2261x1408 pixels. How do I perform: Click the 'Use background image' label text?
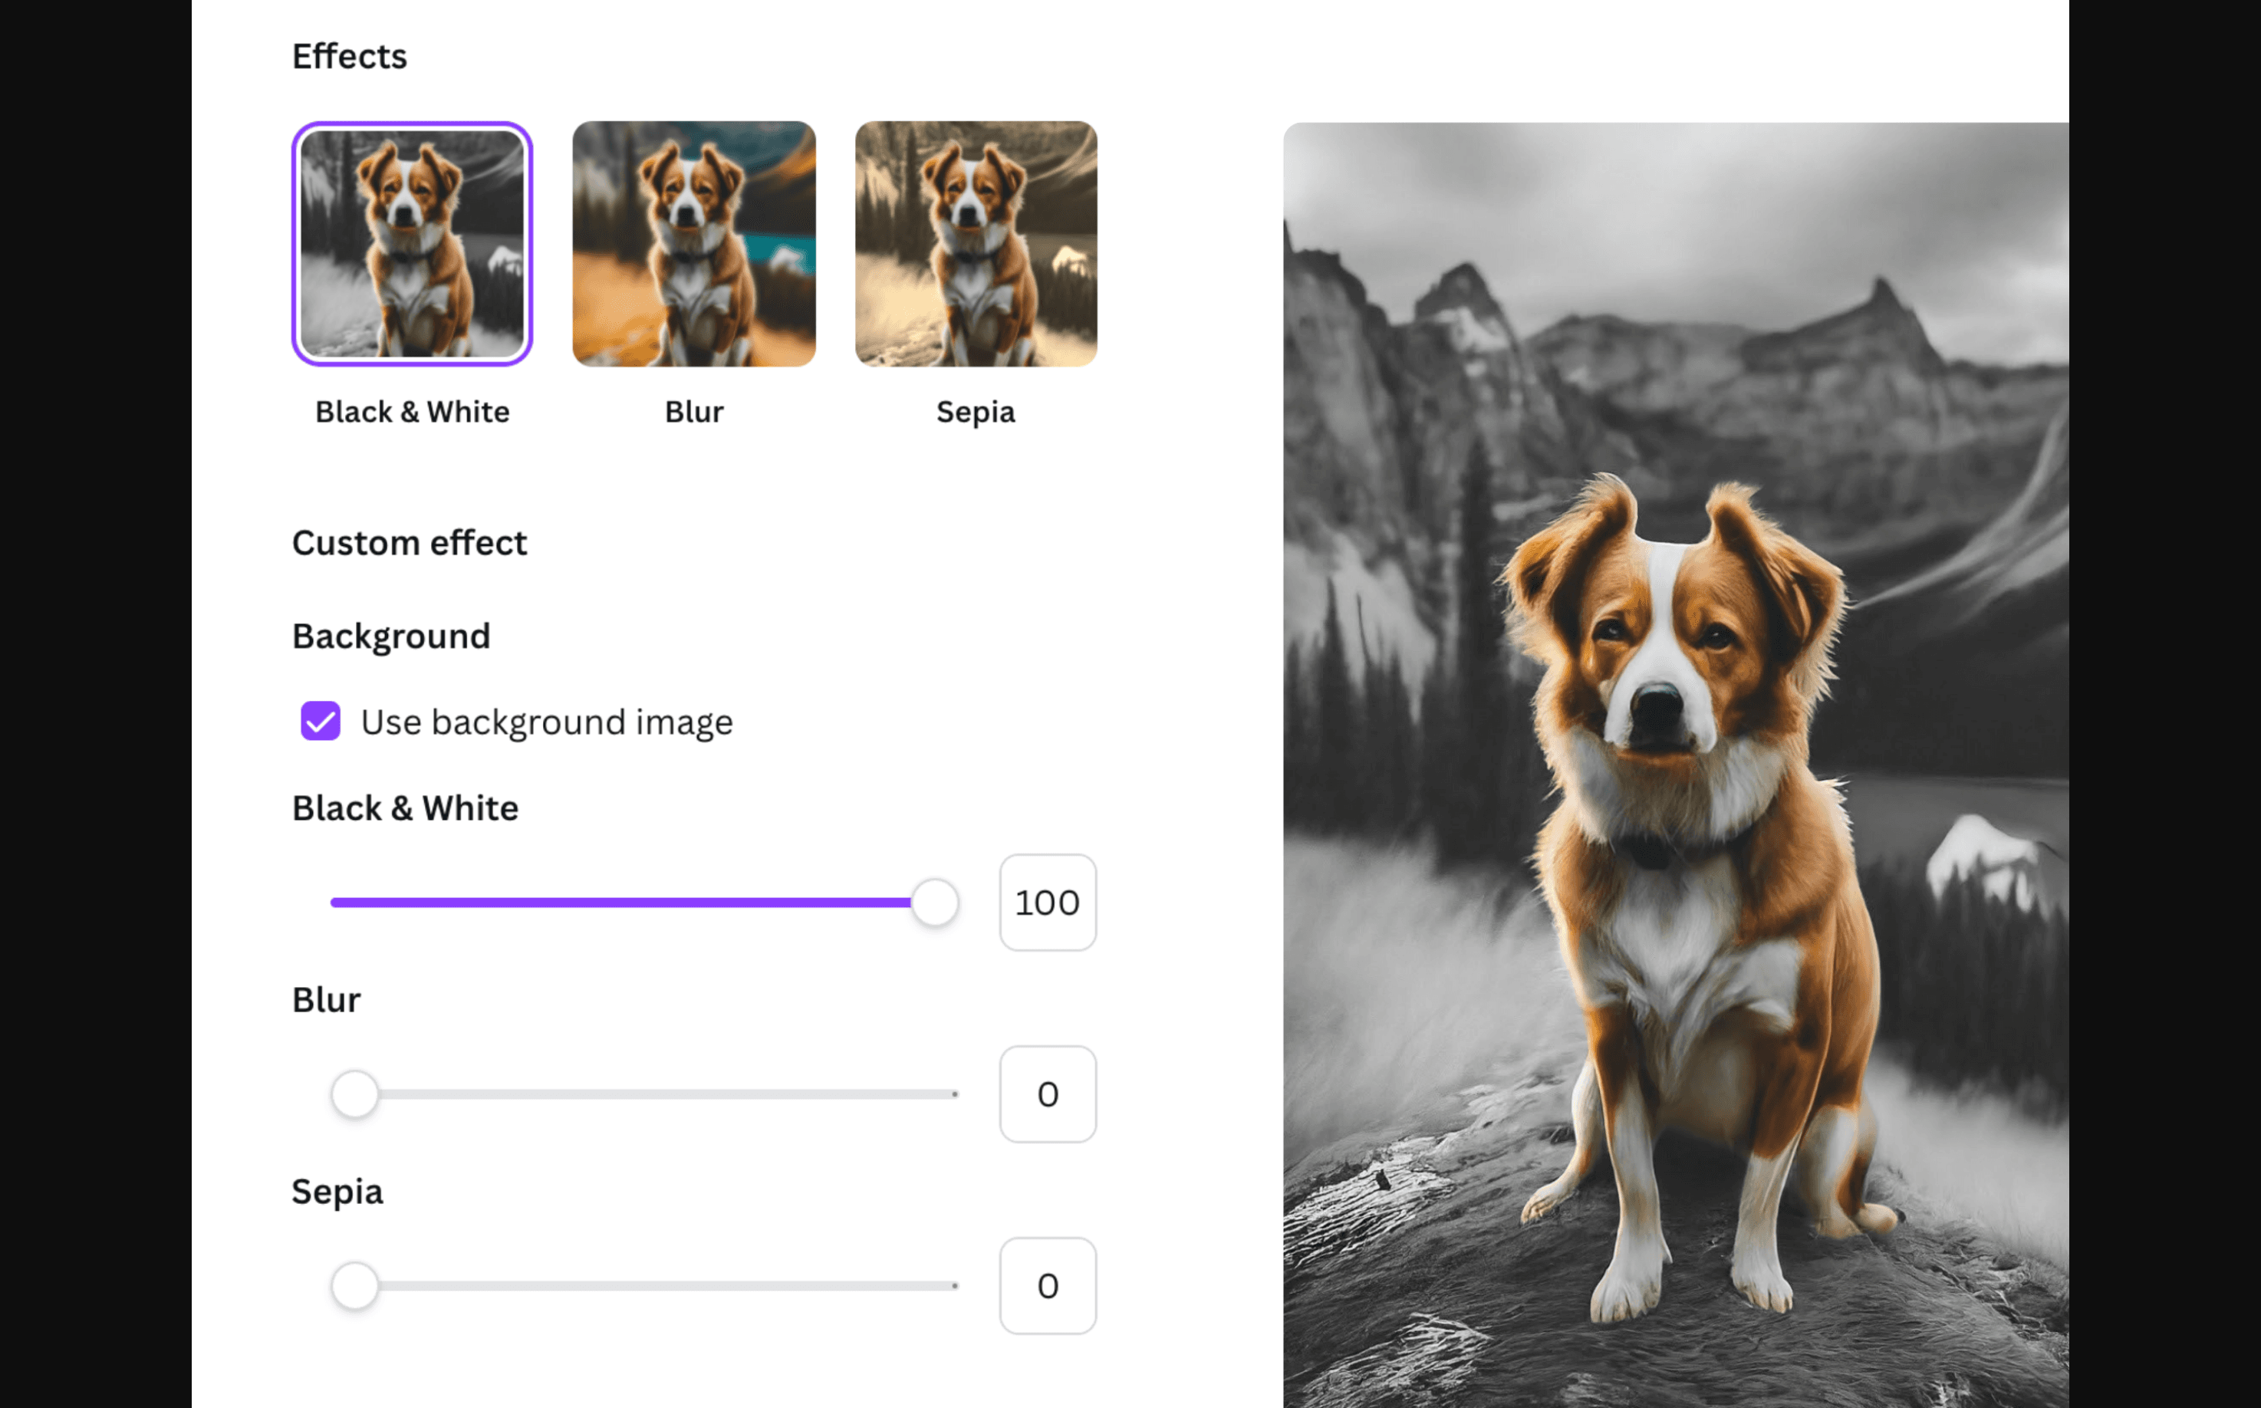pos(547,722)
